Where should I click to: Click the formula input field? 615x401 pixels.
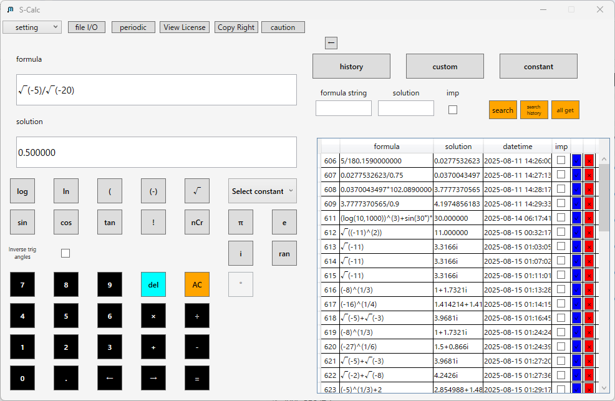click(157, 90)
